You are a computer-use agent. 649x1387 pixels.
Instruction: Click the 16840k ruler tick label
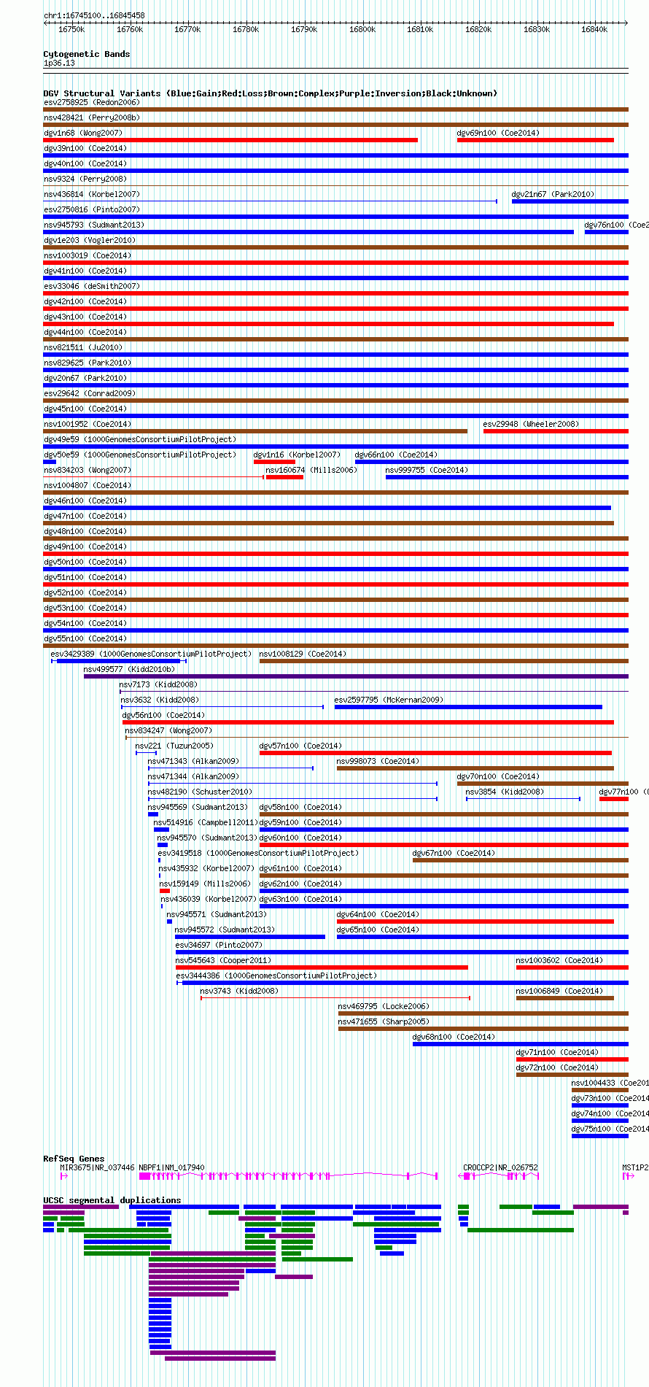[x=594, y=29]
